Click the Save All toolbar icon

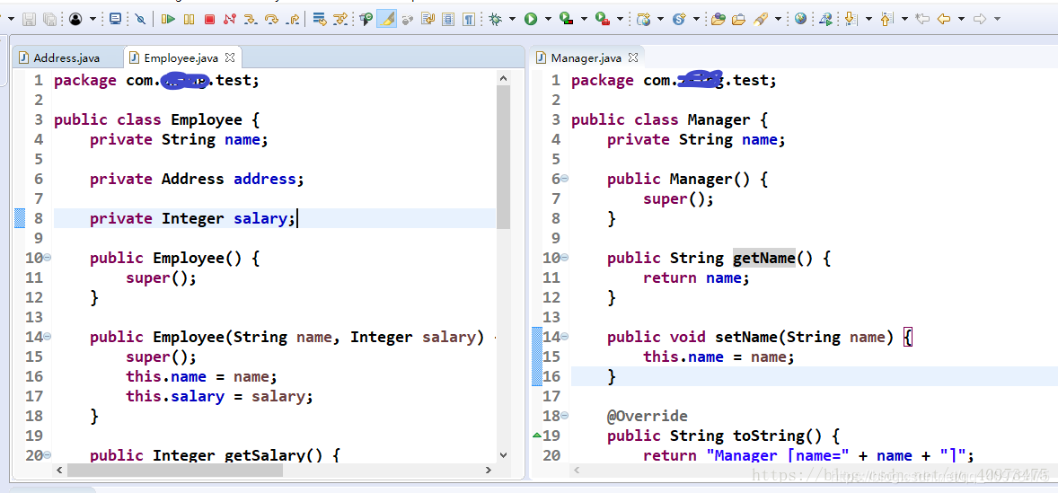pos(50,20)
